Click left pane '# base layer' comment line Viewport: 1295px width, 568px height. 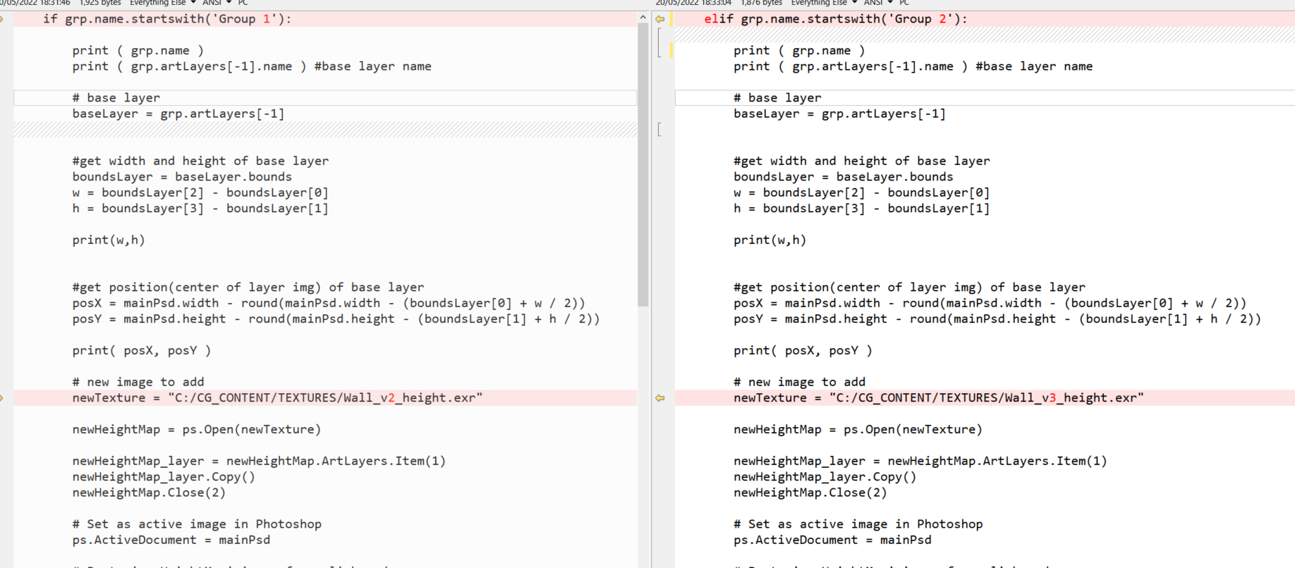click(116, 98)
